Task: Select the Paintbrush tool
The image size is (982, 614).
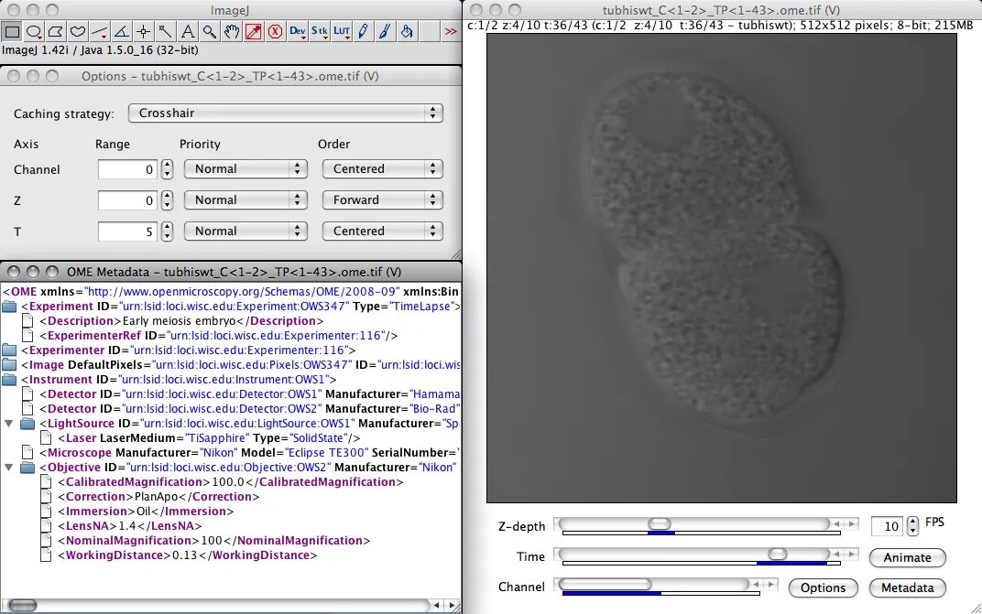Action: click(385, 31)
